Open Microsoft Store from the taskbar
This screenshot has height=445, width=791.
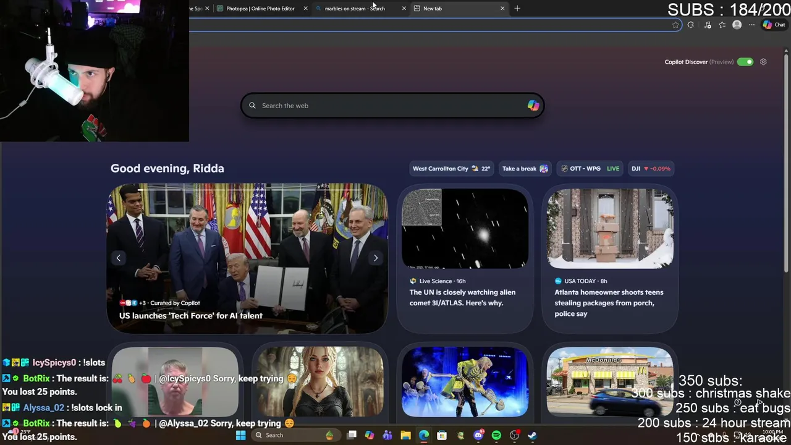(x=442, y=435)
